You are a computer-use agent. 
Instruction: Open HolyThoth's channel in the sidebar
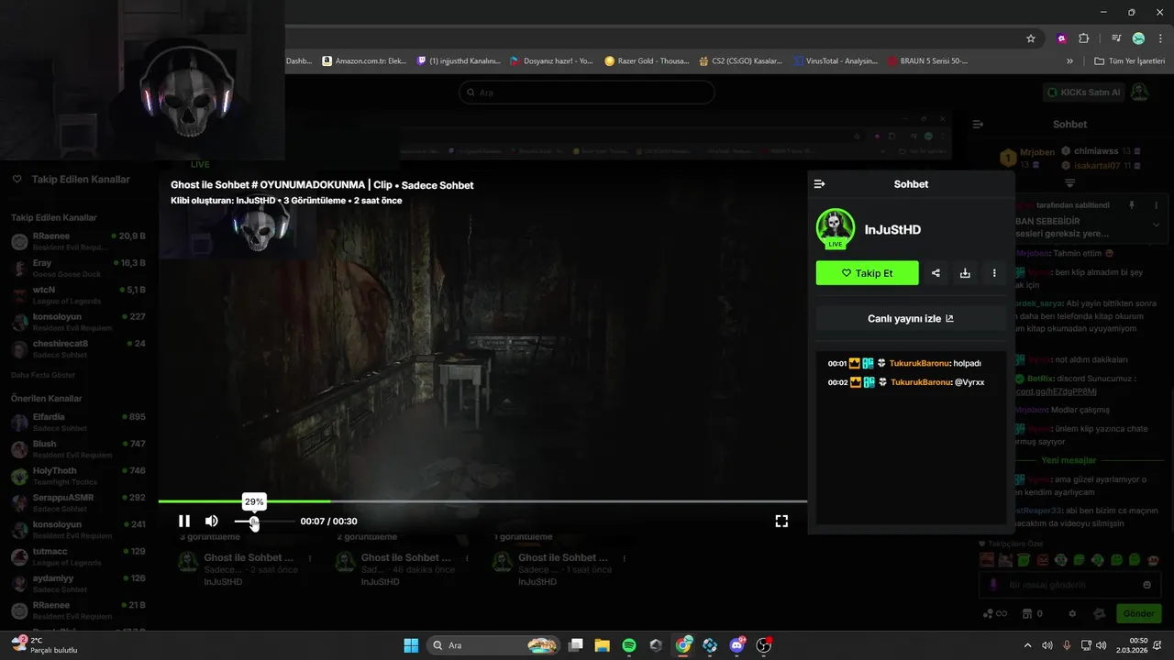pyautogui.click(x=78, y=476)
